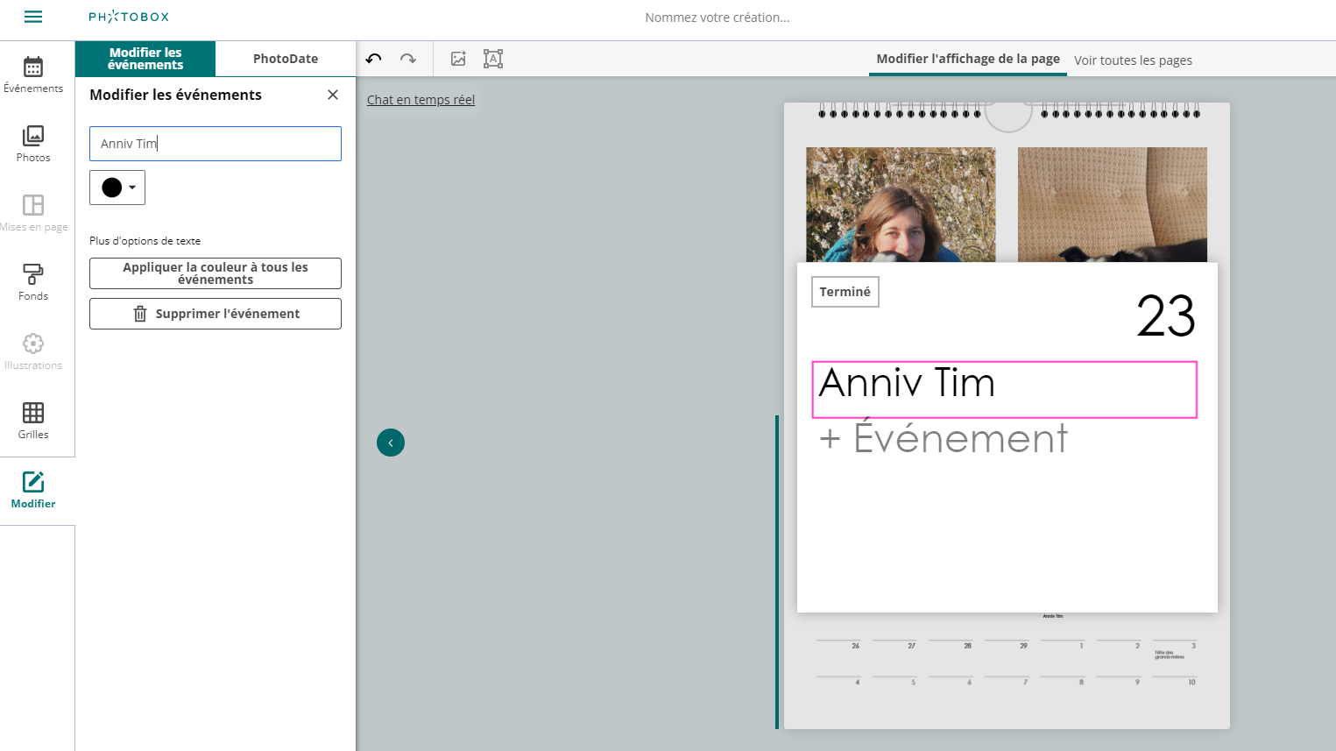Screen dimensions: 1336x751
Task: Open the Photos sidebar panel
Action: click(33, 144)
